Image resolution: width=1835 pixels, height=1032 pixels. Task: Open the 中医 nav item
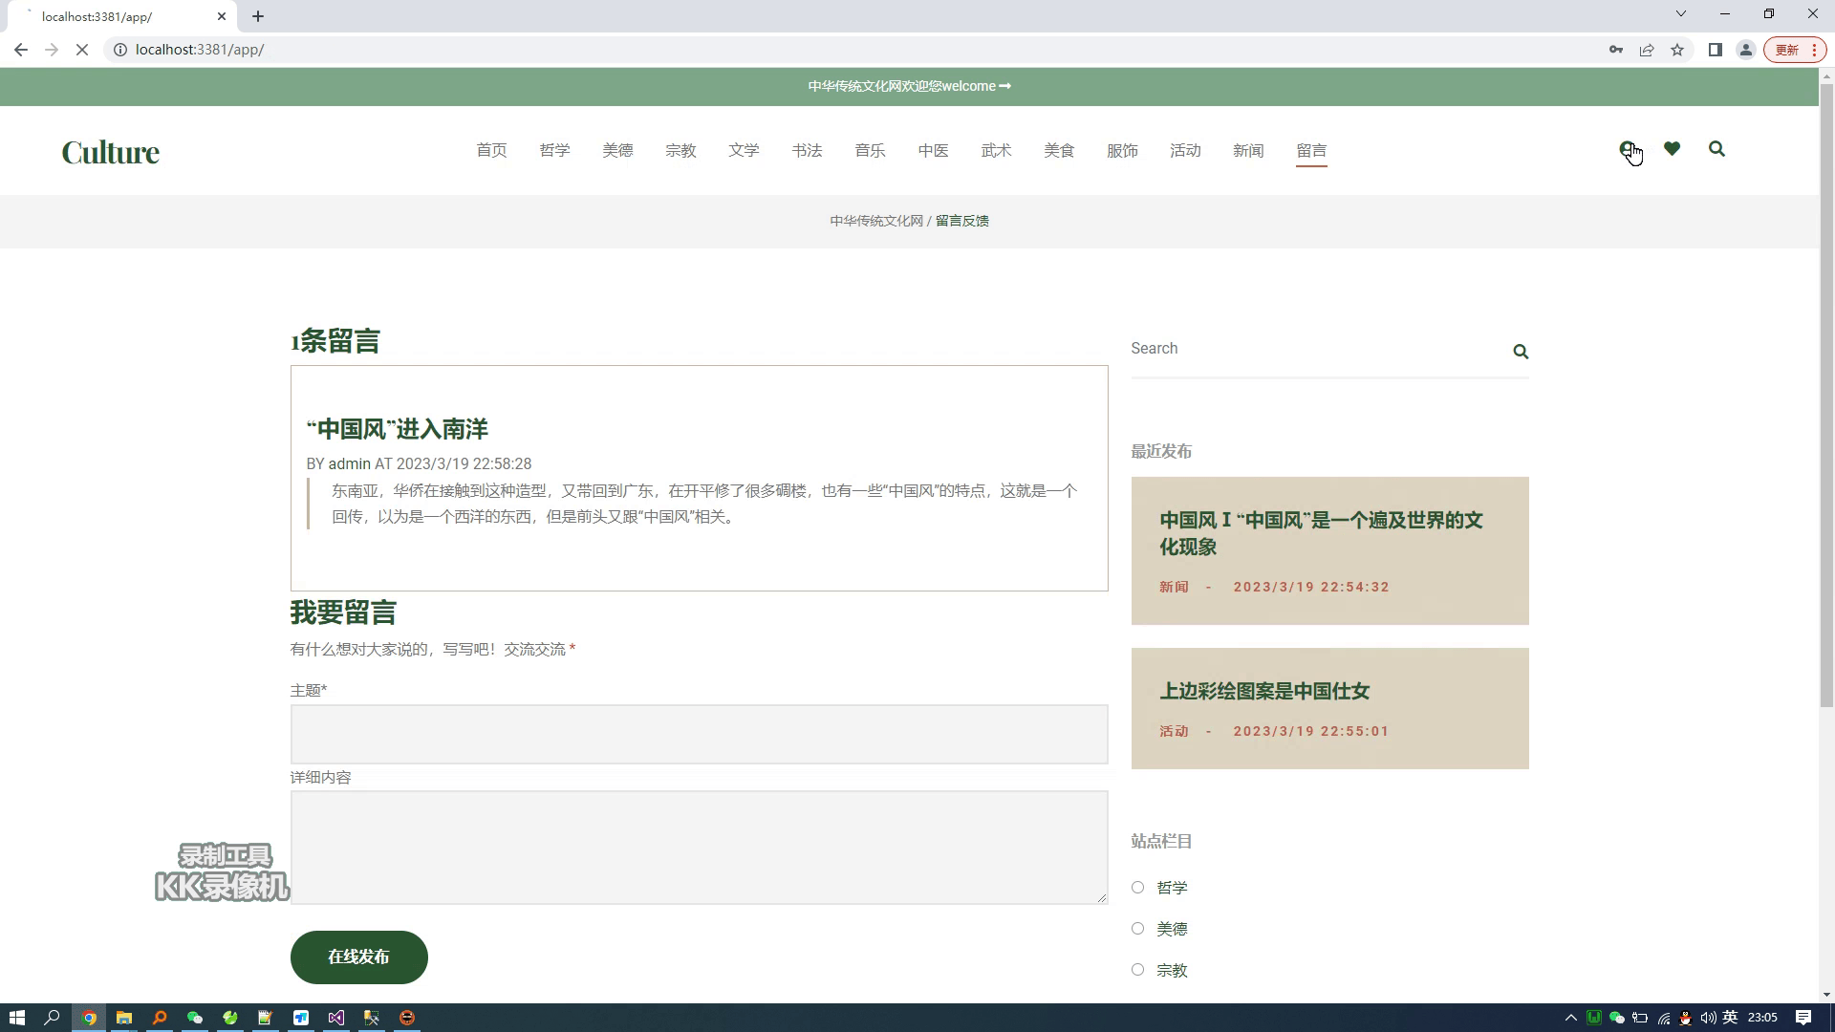coord(933,151)
